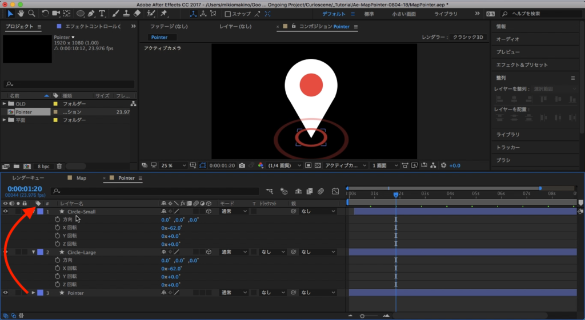The height and width of the screenshot is (320, 585).
Task: Hide the Circle-Small layer with eye icon
Action: pyautogui.click(x=6, y=212)
